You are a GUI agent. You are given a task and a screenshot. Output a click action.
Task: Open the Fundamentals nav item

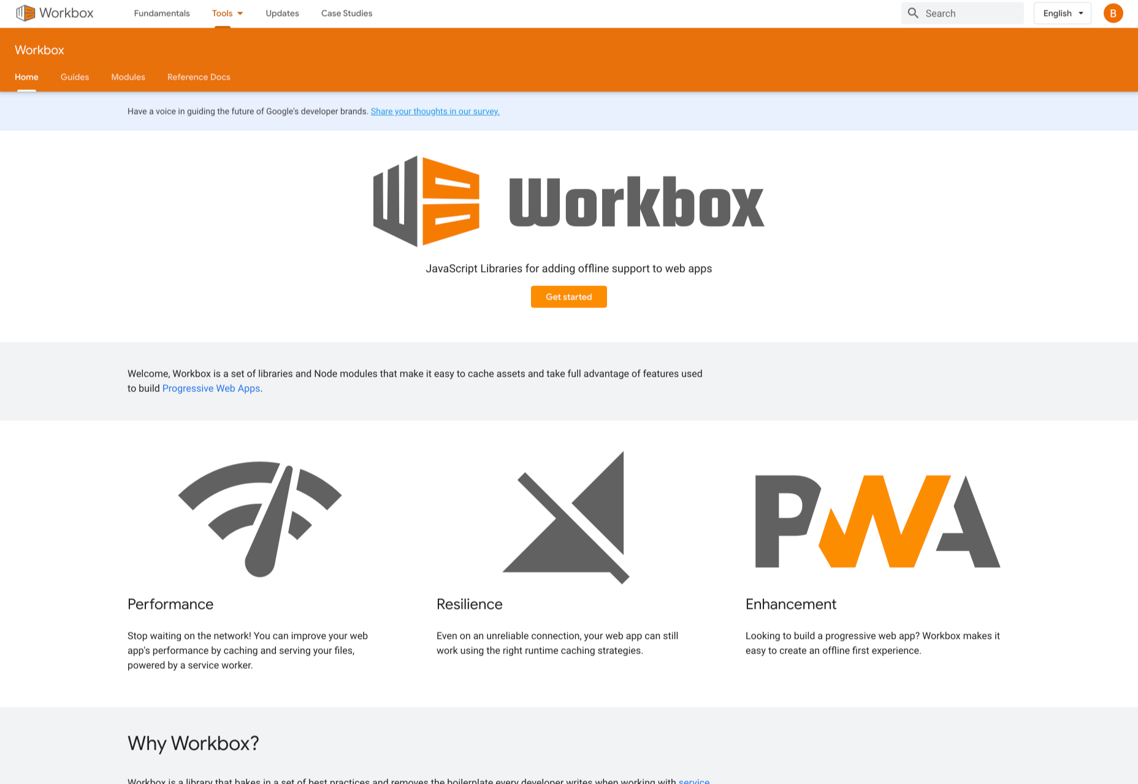(162, 13)
